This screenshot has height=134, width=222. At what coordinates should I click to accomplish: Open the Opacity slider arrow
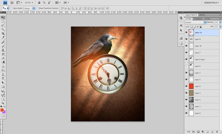(220, 22)
